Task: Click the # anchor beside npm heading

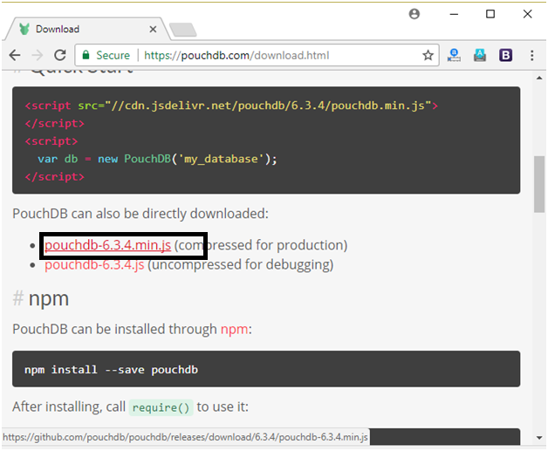Action: 17,298
